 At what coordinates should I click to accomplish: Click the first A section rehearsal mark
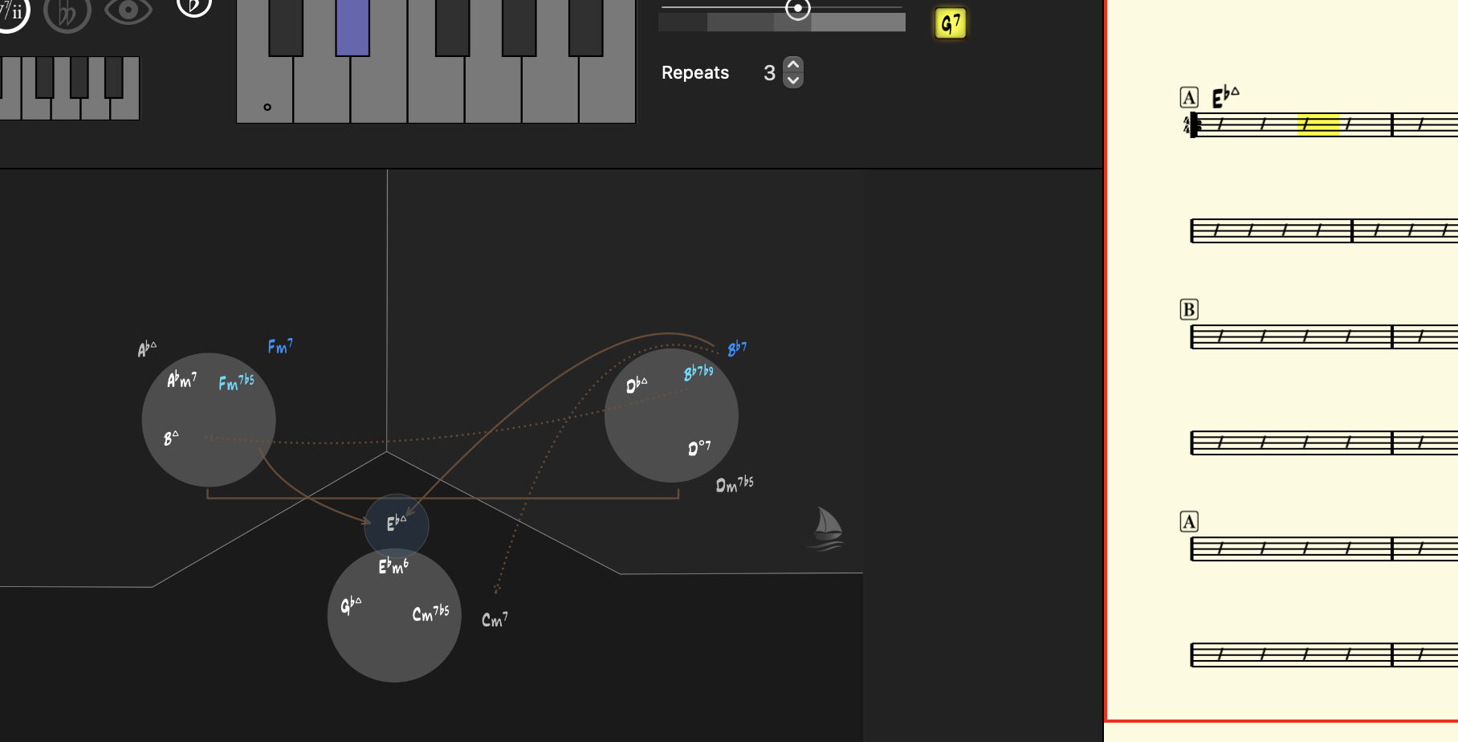(x=1189, y=98)
